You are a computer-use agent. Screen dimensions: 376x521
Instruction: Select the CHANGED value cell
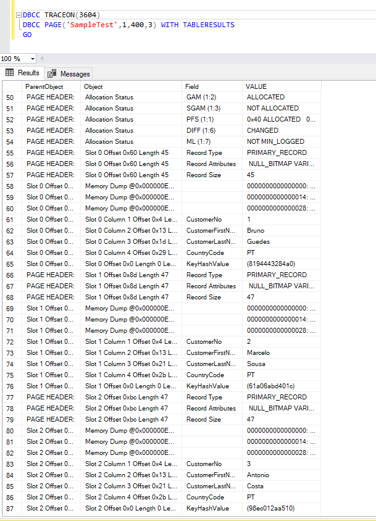click(x=282, y=131)
